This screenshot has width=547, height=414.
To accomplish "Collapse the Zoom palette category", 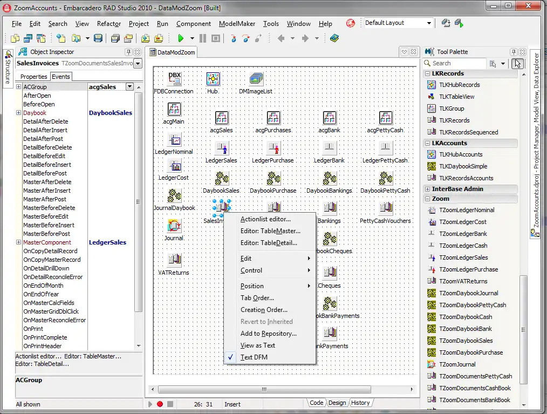I will point(427,199).
